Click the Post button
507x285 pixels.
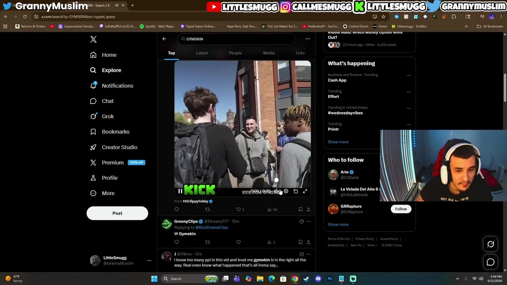(x=117, y=213)
